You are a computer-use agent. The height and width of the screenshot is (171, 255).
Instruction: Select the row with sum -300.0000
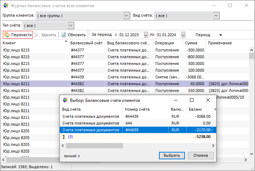coord(124,50)
